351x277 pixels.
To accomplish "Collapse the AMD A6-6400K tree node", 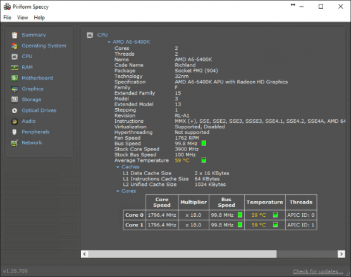I will (109, 42).
